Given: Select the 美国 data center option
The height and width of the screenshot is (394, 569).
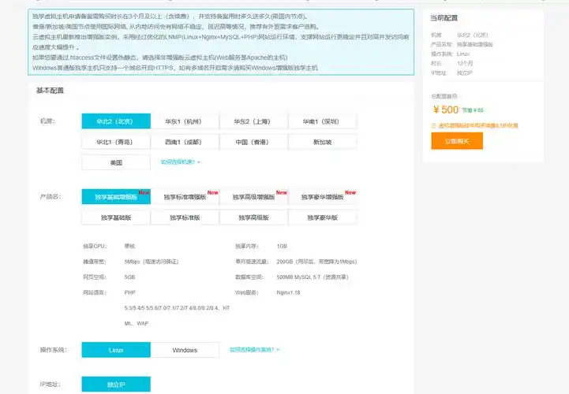Looking at the screenshot, I should click(116, 162).
